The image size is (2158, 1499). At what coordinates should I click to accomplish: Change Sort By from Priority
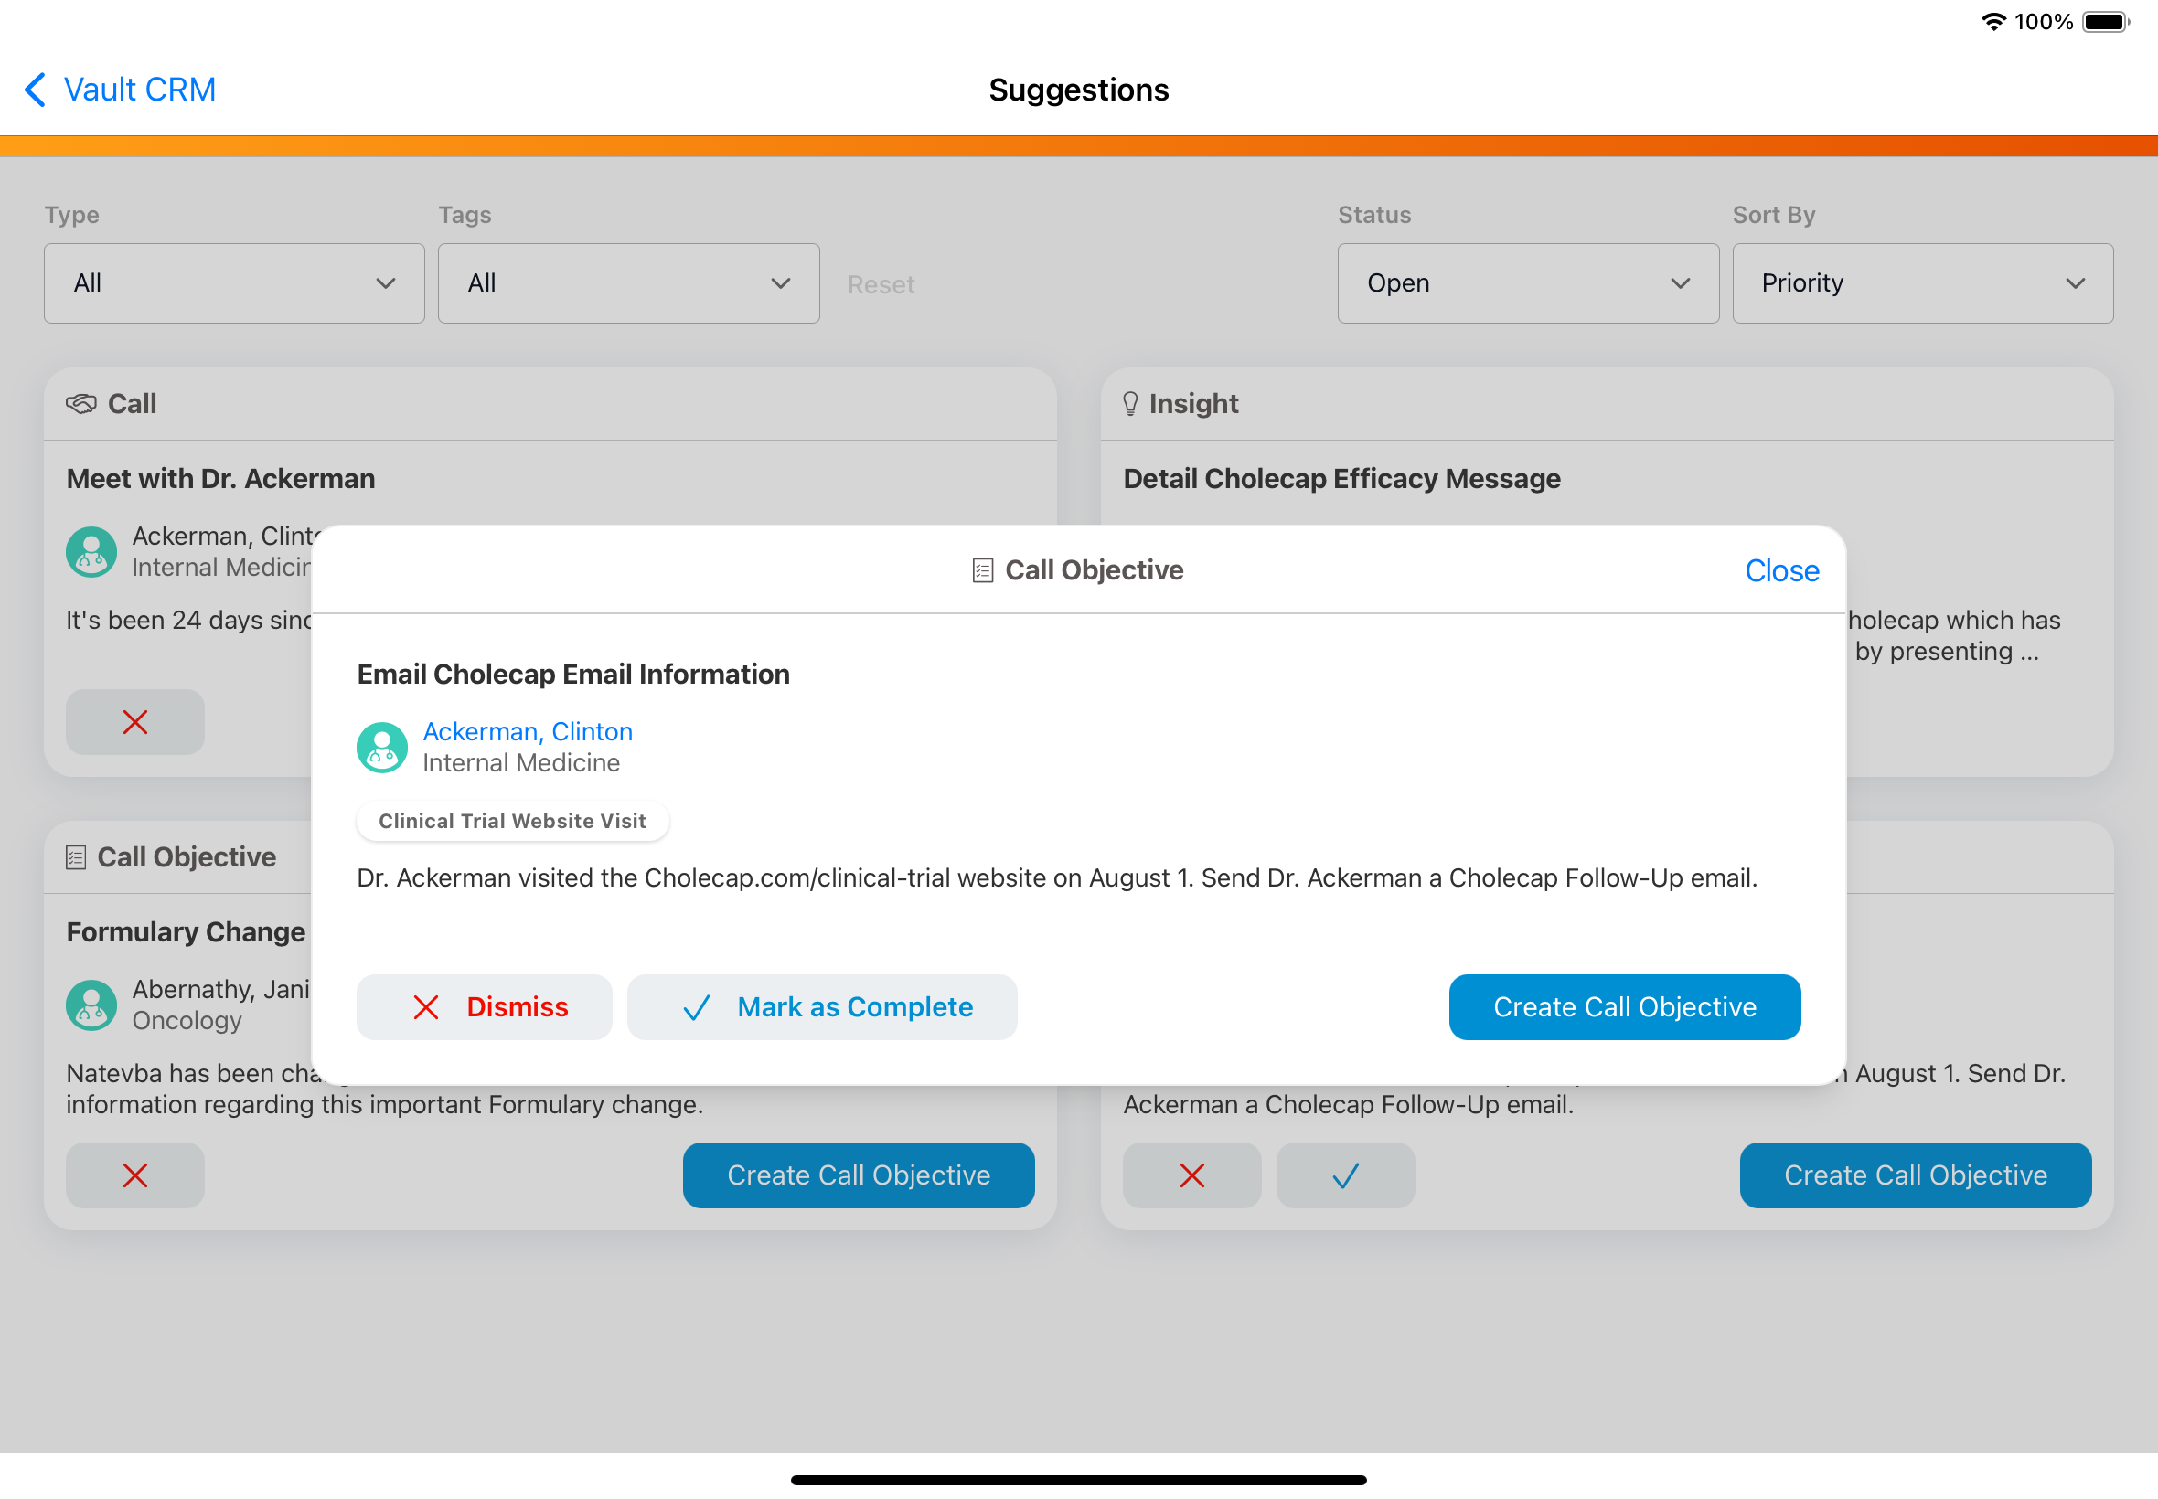(1922, 283)
